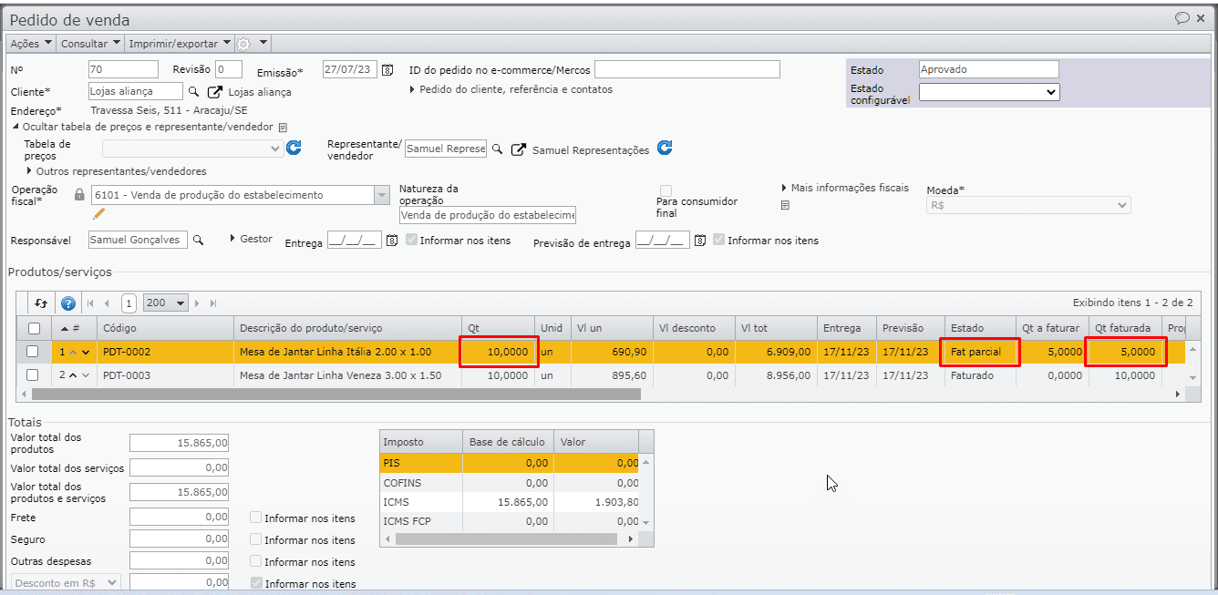Screen dimensions: 1218x595
Task: Click the refresh icon in products grid toolbar
Action: point(41,303)
